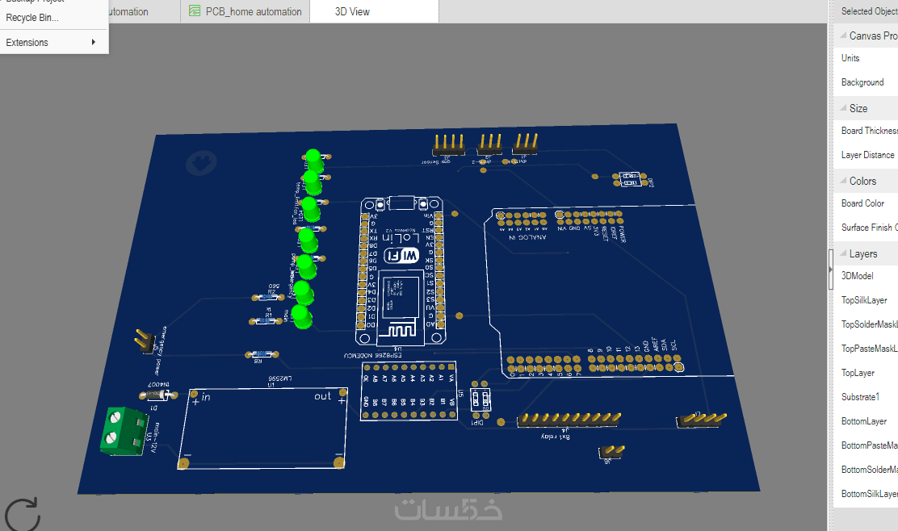Viewport: 898px width, 531px height.
Task: Click the green screw terminal block
Action: click(124, 431)
